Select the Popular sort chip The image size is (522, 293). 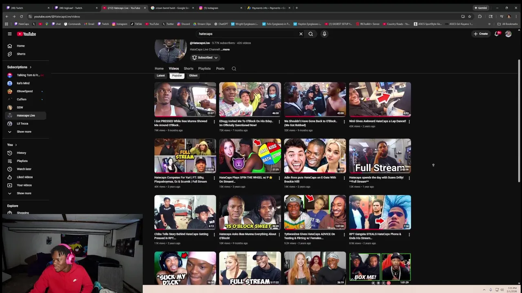coord(177,76)
